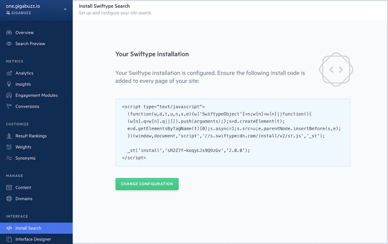Image resolution: width=388 pixels, height=244 pixels.
Task: Click the Domains globe icon
Action: 9,199
